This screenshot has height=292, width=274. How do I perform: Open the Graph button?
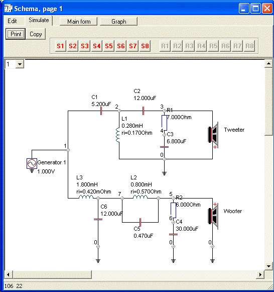click(x=119, y=22)
